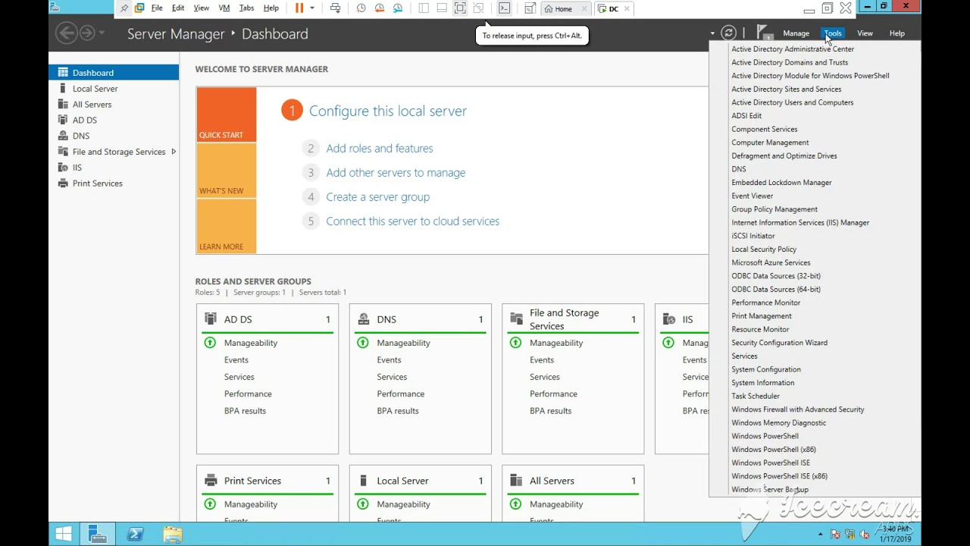
Task: Click Manageability in the AD DS tile
Action: click(251, 343)
